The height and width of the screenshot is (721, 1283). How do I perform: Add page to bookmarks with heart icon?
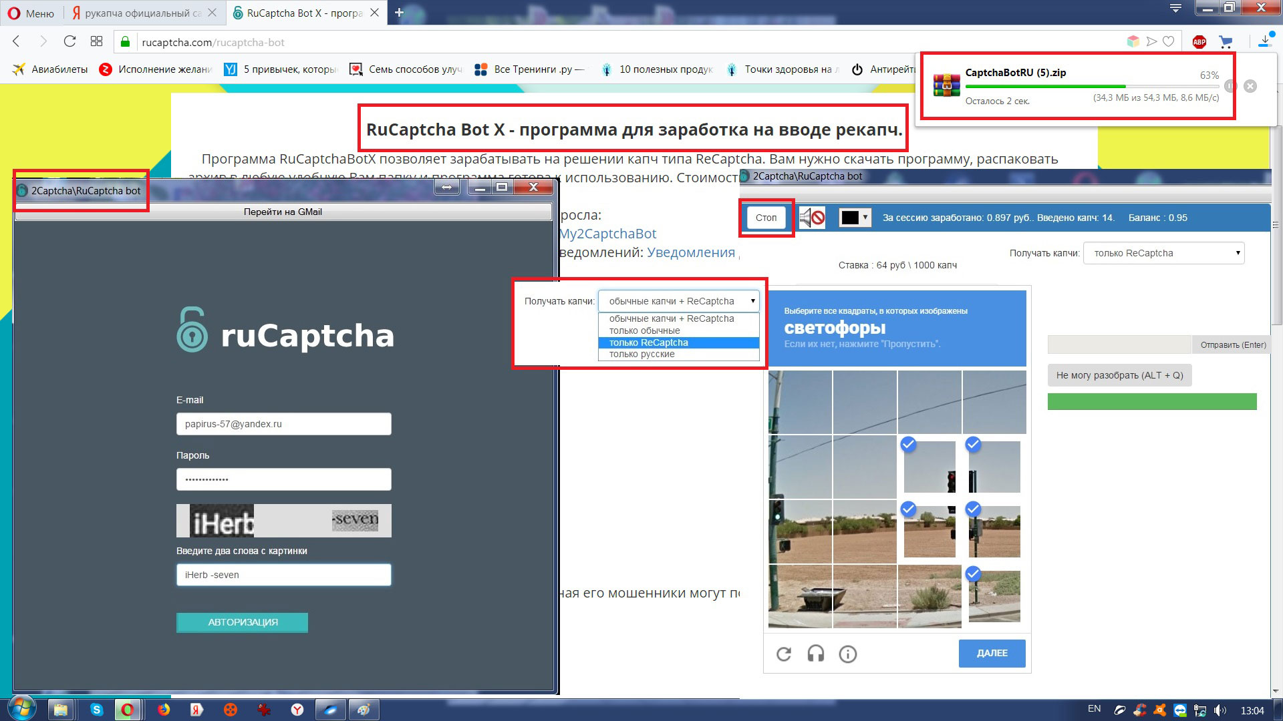click(1169, 41)
